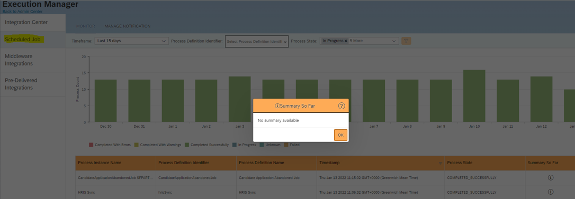Click the orange filter funnel icon

pos(406,41)
